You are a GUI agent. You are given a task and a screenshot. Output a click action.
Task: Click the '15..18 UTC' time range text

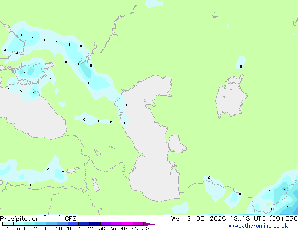pos(248,219)
